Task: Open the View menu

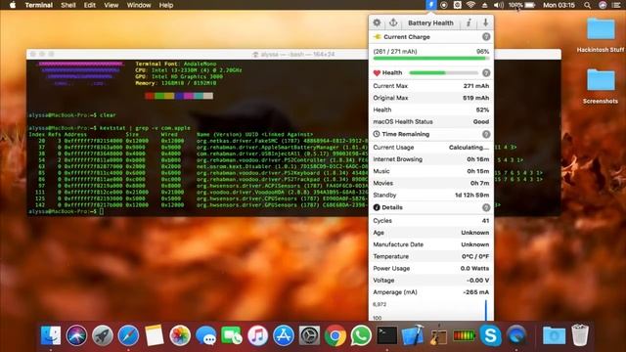Action: pos(111,5)
